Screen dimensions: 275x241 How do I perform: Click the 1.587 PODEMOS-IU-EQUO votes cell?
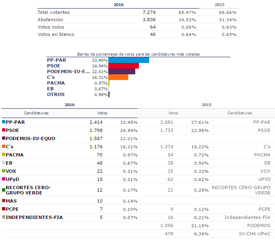point(96,138)
